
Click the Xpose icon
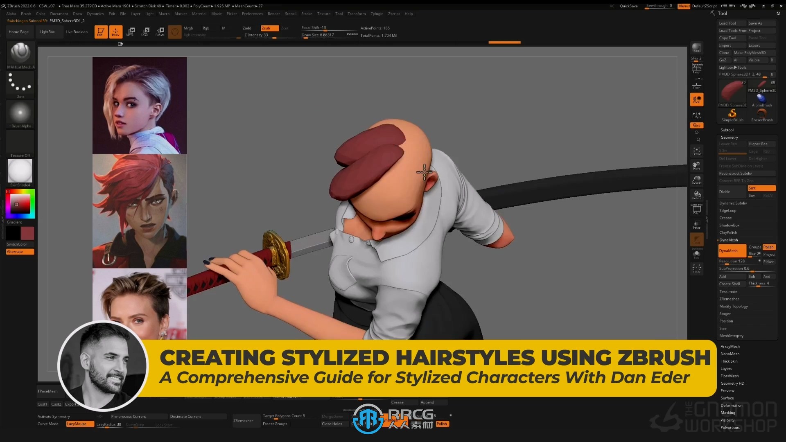(696, 269)
